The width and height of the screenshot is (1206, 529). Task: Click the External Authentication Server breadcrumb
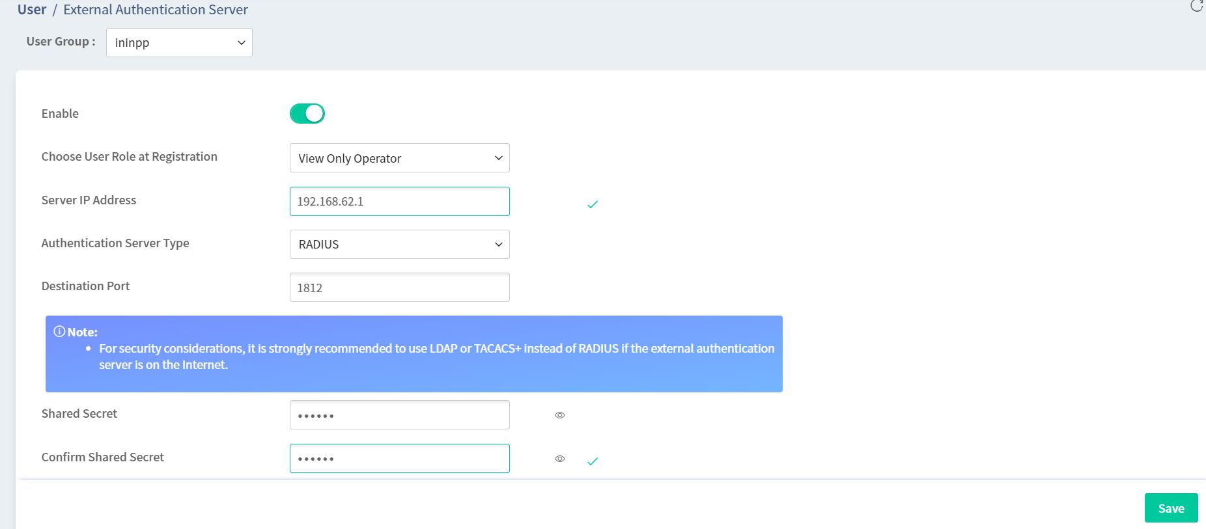point(156,10)
